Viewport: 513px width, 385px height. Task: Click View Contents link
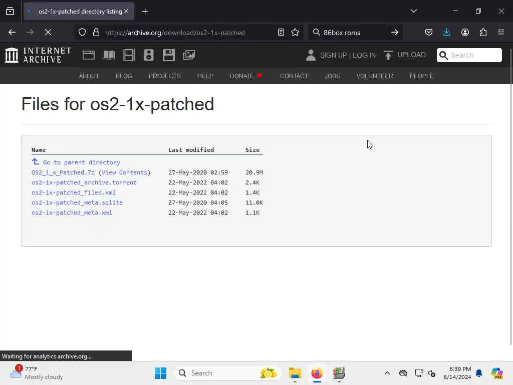pos(124,172)
